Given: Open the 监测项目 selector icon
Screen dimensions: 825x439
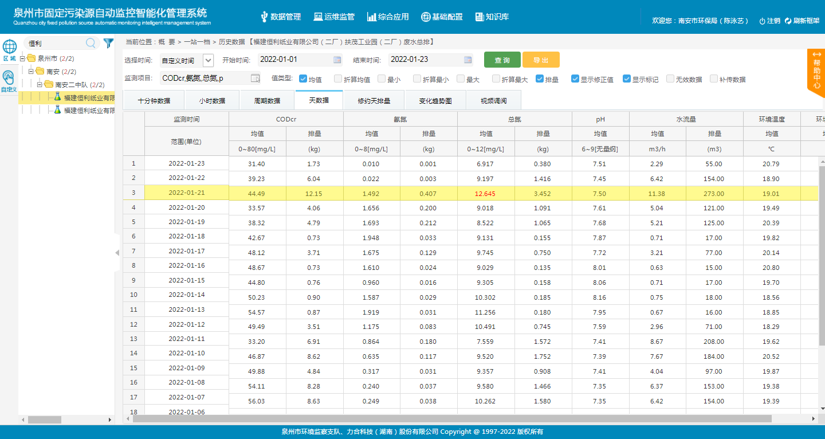Looking at the screenshot, I should (x=256, y=79).
